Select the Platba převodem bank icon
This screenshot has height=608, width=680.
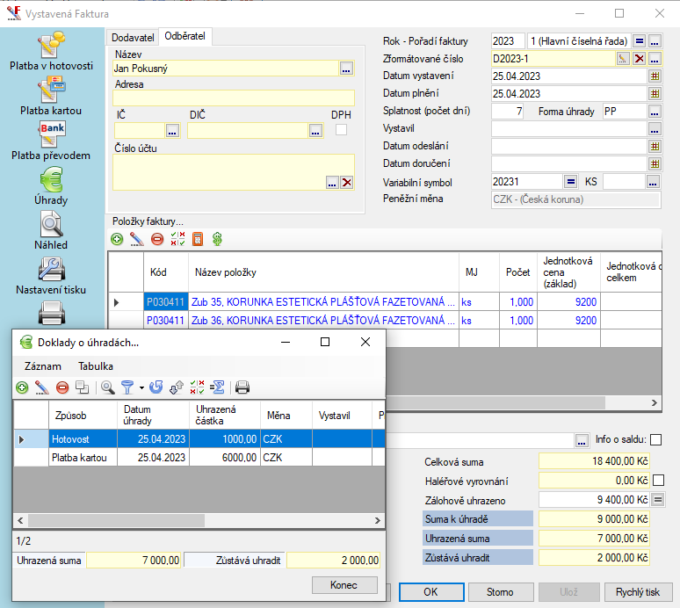(51, 134)
